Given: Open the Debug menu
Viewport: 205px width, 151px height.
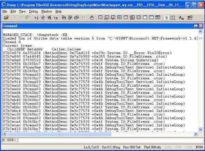Looking at the screenshot, I should pyautogui.click(x=33, y=11).
